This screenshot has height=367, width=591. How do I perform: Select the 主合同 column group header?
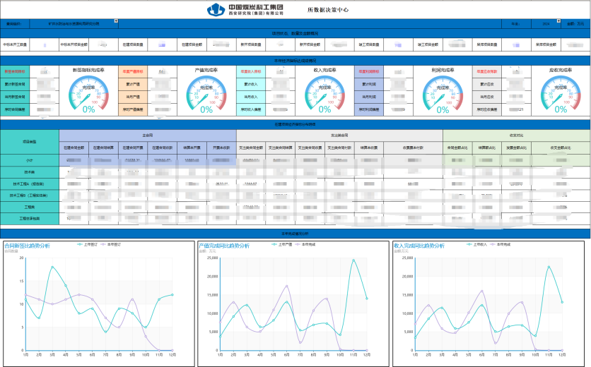pyautogui.click(x=148, y=134)
